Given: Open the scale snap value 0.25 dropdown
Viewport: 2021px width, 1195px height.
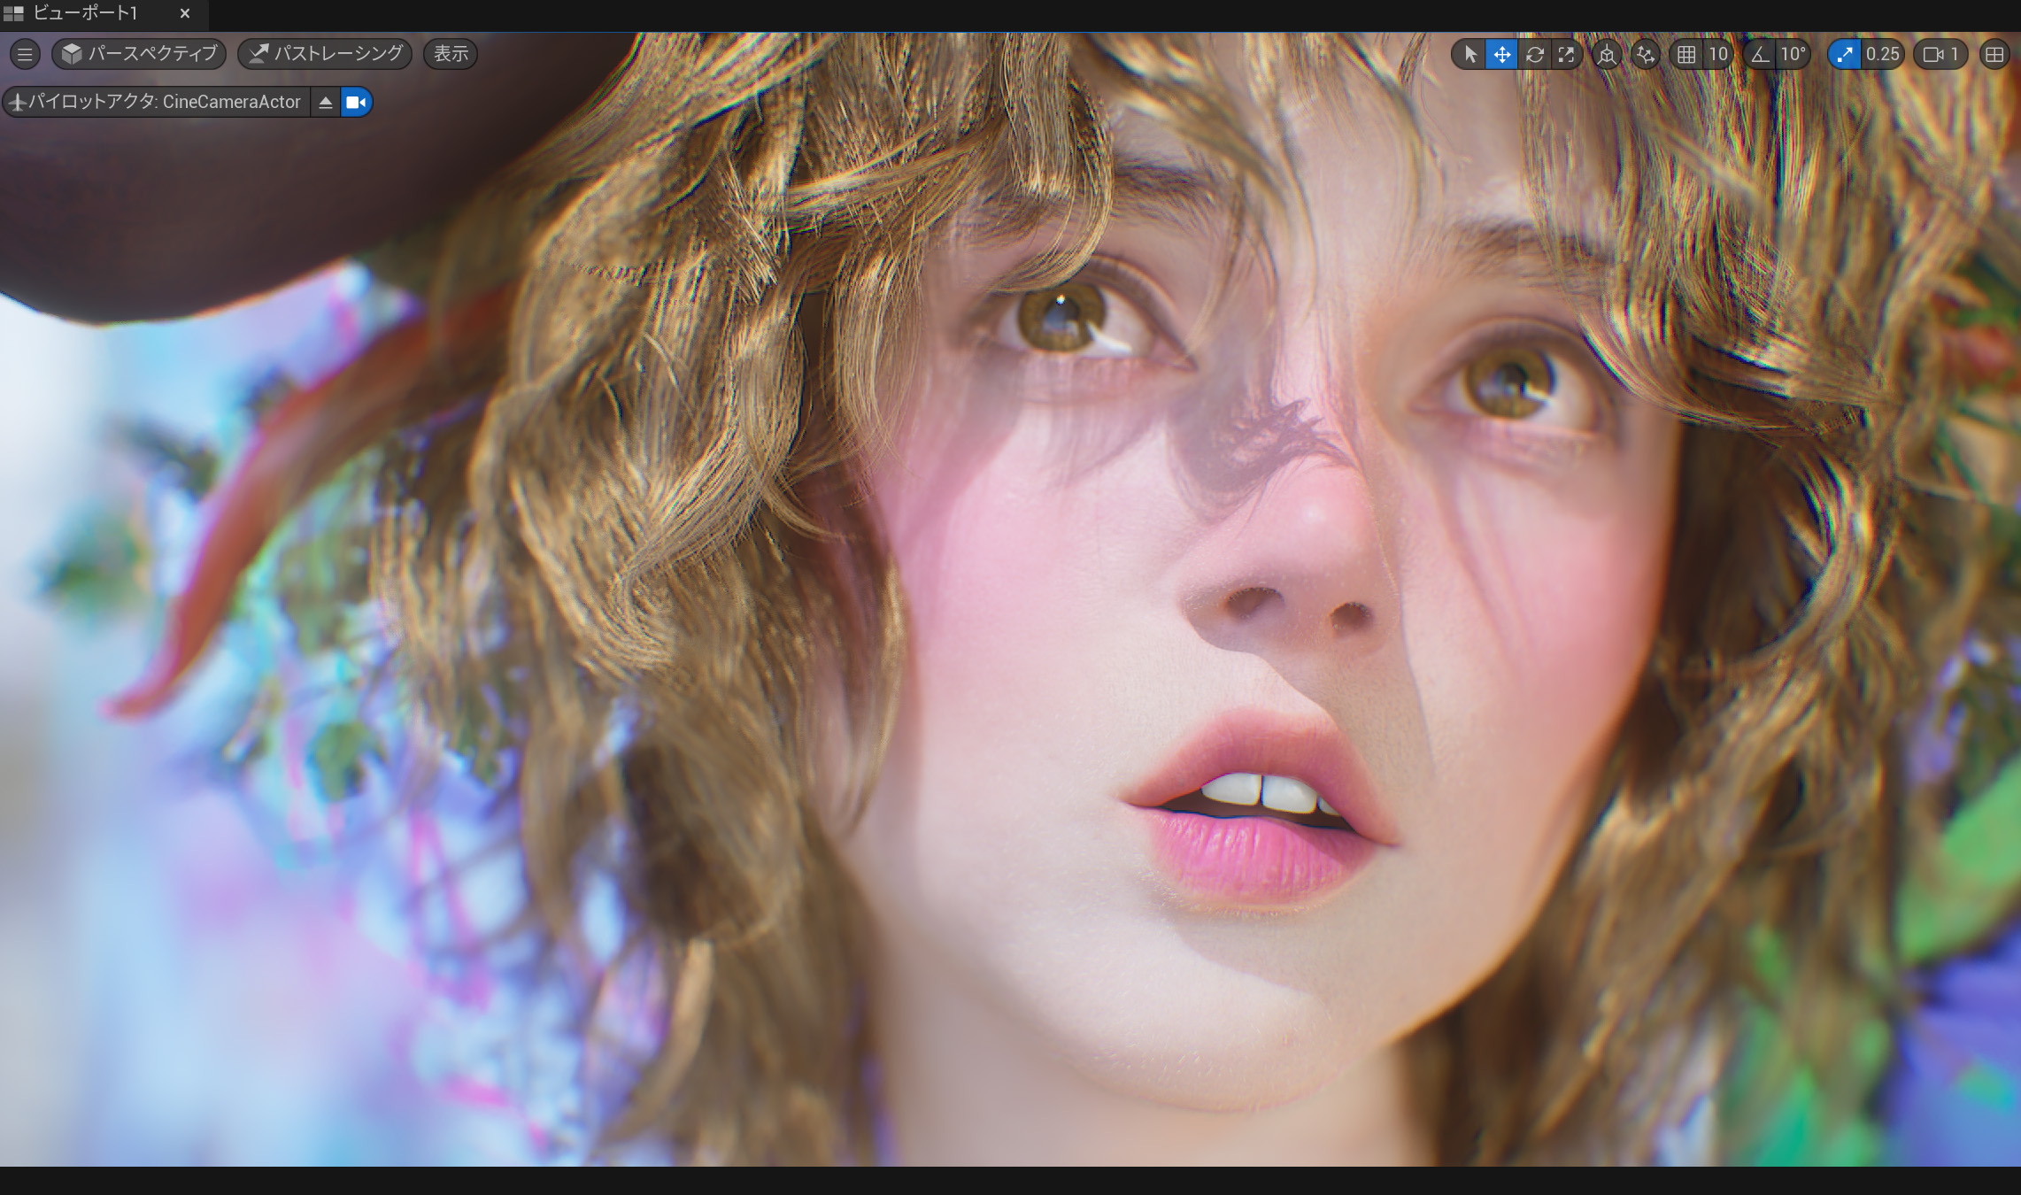Looking at the screenshot, I should [x=1883, y=55].
